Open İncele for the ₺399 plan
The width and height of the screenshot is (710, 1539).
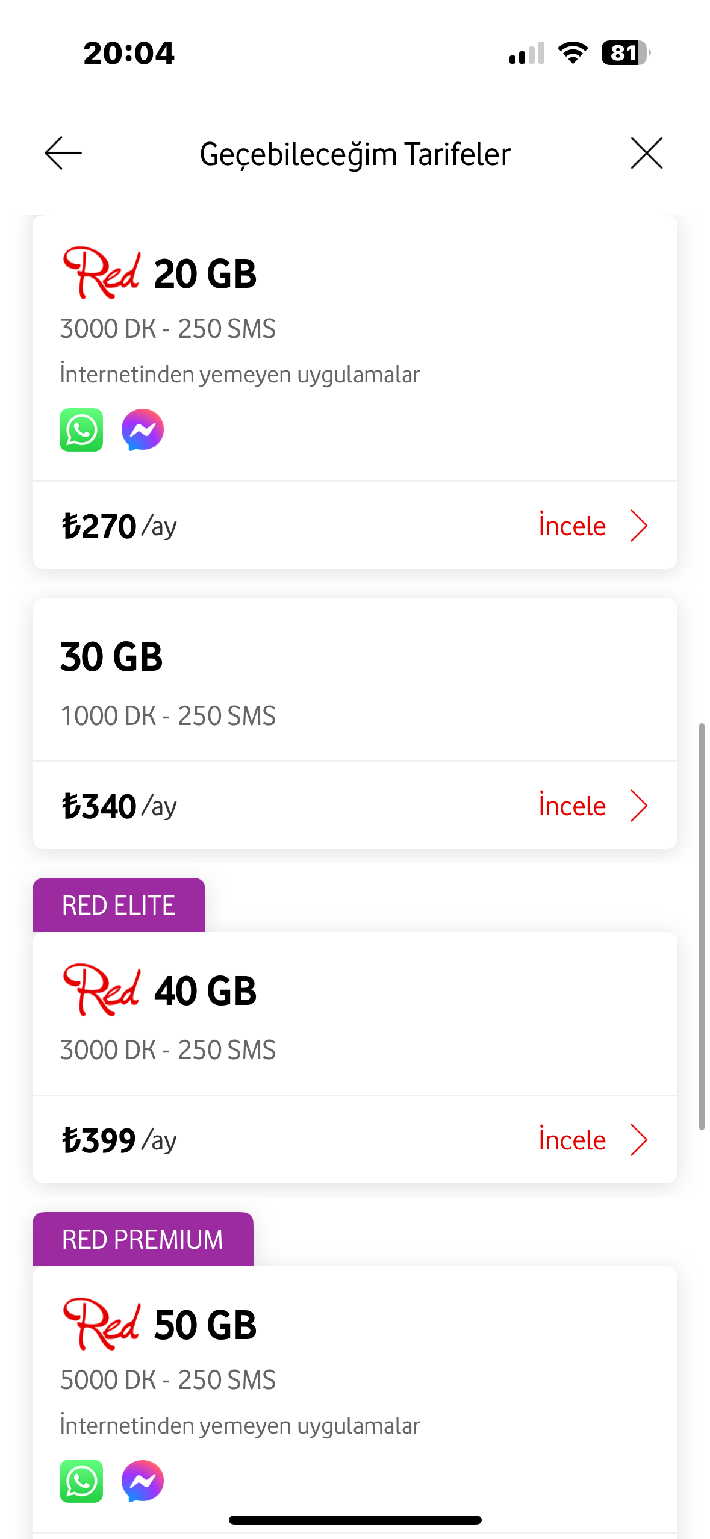click(572, 1140)
